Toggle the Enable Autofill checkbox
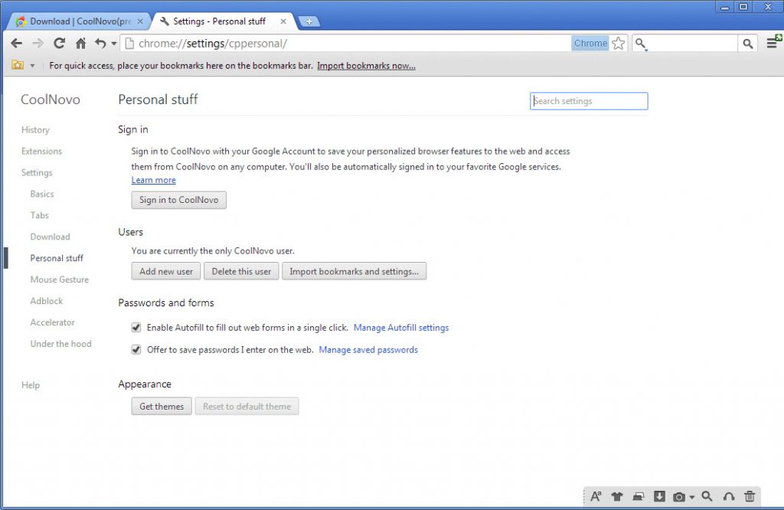This screenshot has width=784, height=510. coord(136,328)
